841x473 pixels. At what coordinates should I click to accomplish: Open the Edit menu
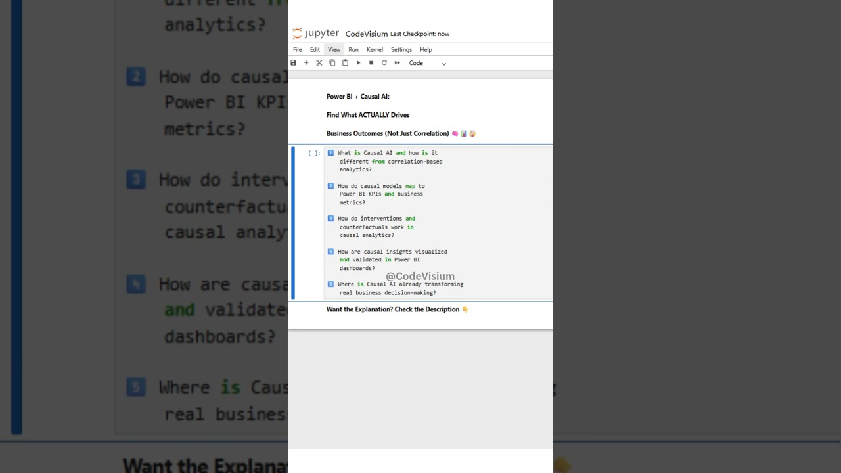[x=315, y=49]
